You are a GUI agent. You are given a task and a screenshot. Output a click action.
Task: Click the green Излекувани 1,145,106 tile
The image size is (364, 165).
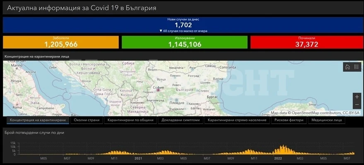click(185, 42)
